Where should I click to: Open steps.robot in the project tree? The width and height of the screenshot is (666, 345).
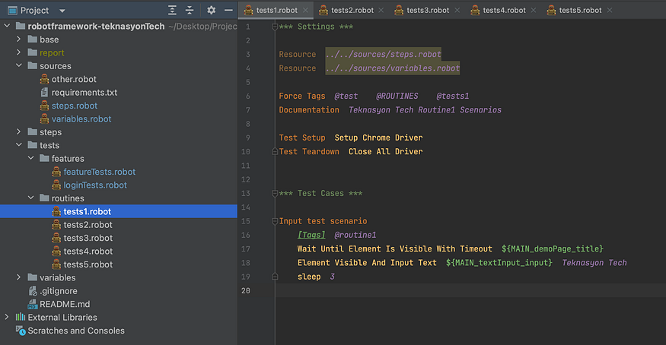coord(75,106)
